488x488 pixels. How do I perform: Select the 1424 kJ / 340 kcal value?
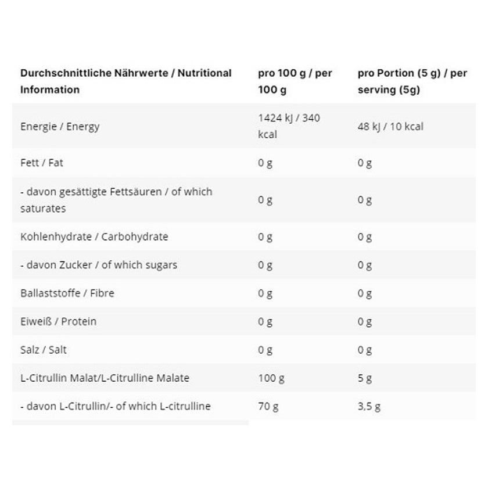(x=289, y=126)
